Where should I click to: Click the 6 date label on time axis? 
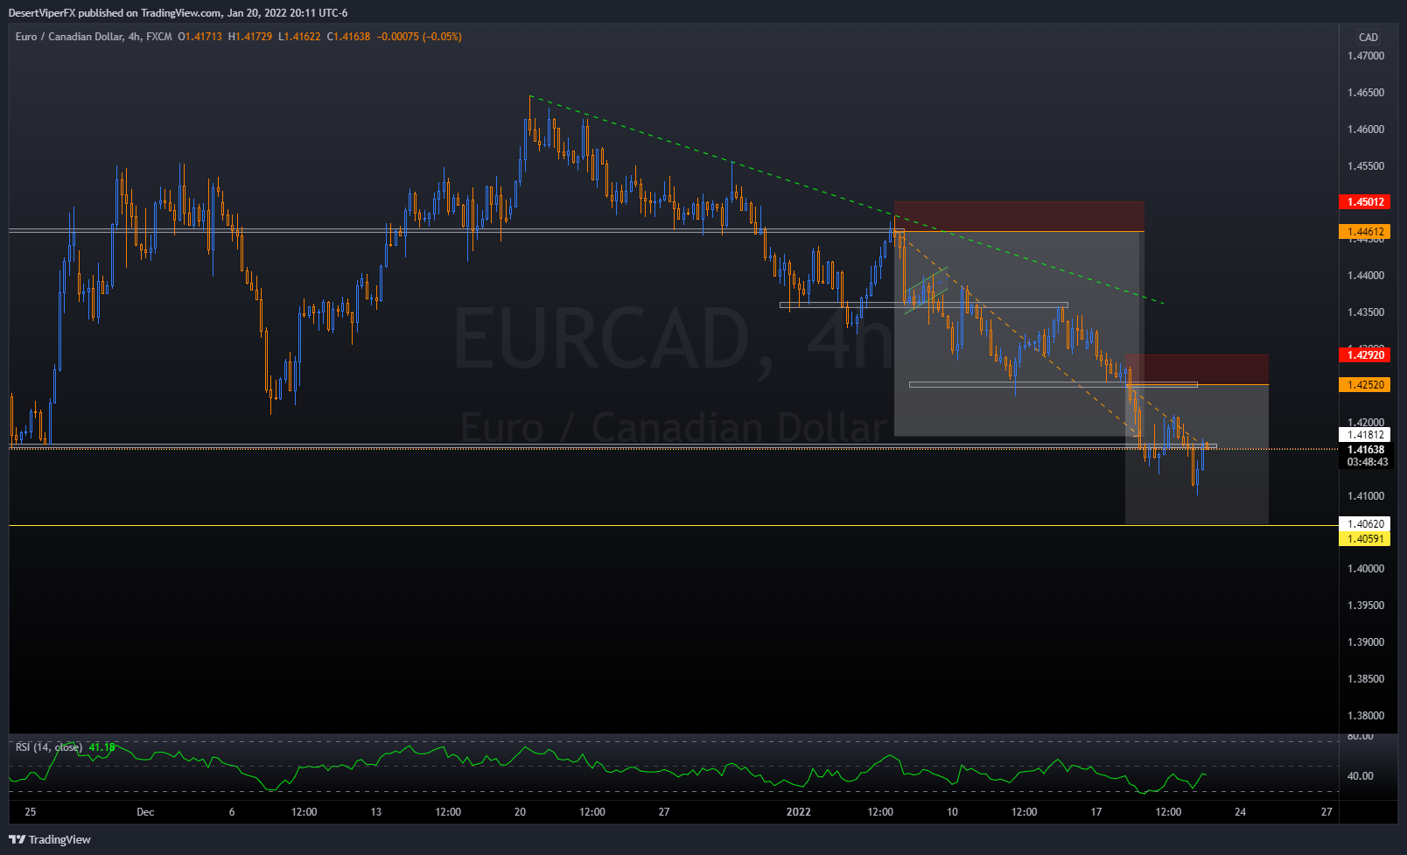(x=232, y=812)
